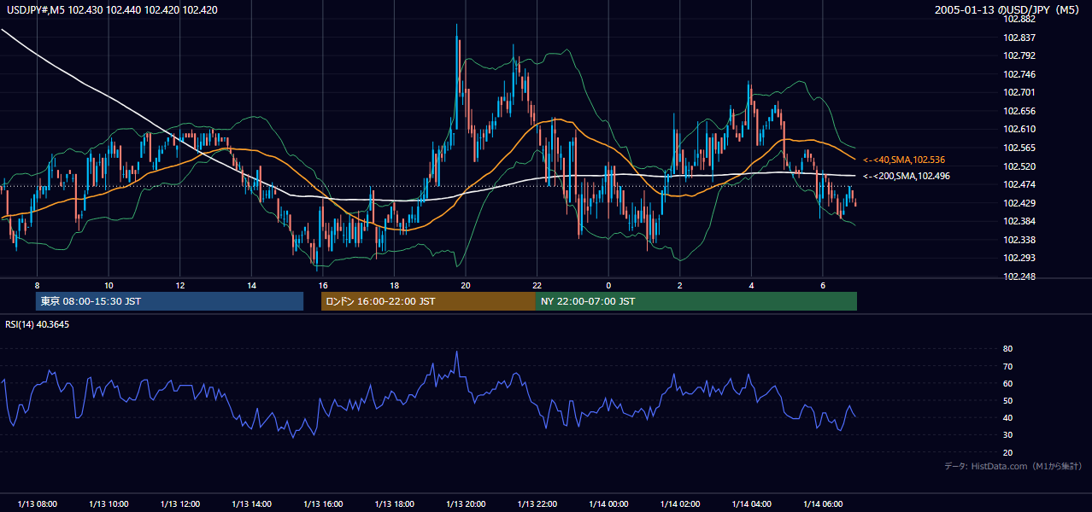Click hour label '18' under the price chart

pyautogui.click(x=394, y=285)
